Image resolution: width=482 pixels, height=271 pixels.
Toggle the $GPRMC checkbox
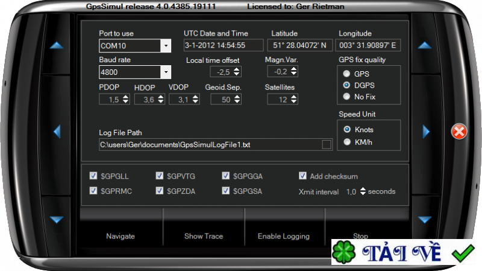(93, 191)
